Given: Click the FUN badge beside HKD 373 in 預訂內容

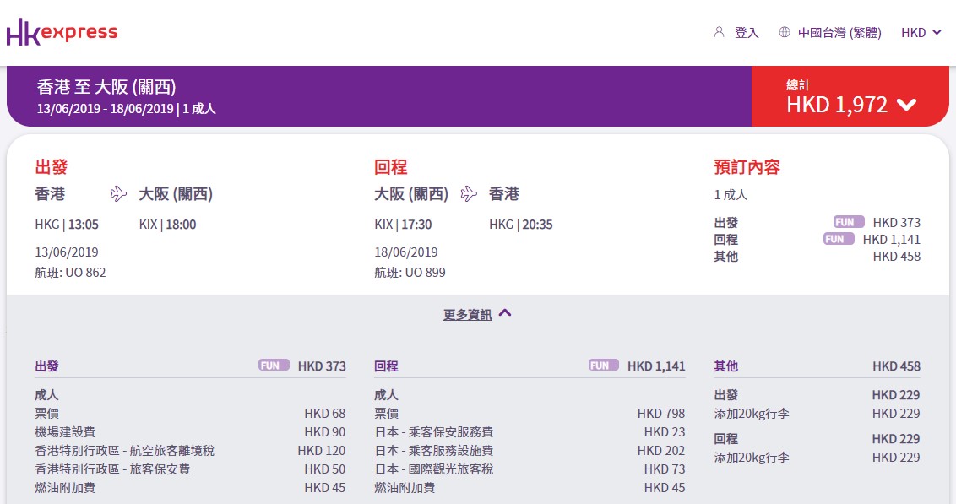Looking at the screenshot, I should [x=849, y=222].
